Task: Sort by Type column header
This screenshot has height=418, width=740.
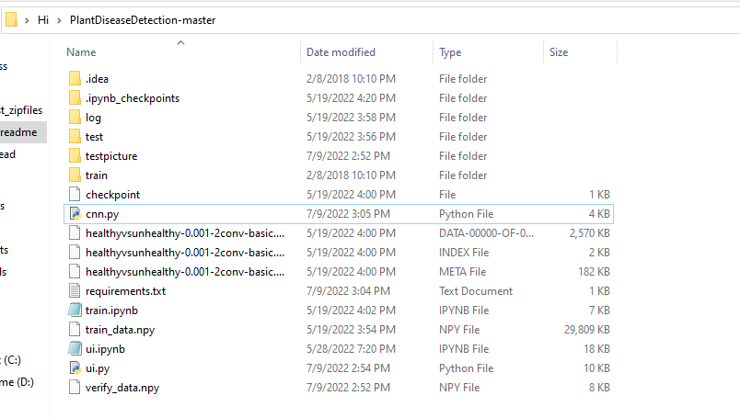Action: coord(450,52)
